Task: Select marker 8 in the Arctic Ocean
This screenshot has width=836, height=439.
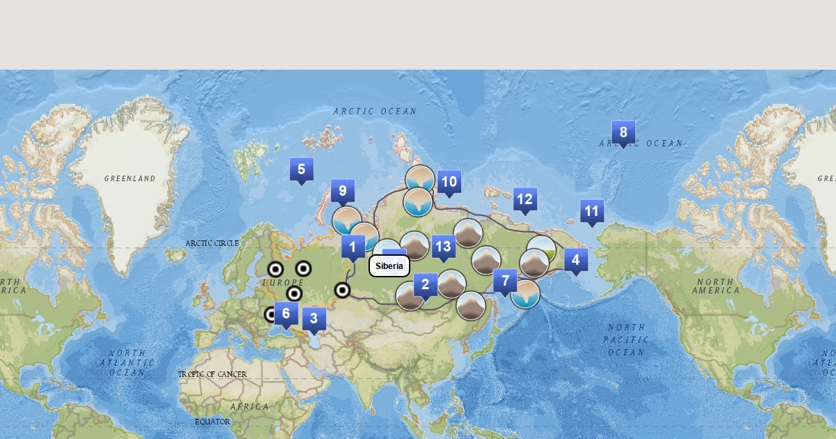Action: pyautogui.click(x=623, y=132)
